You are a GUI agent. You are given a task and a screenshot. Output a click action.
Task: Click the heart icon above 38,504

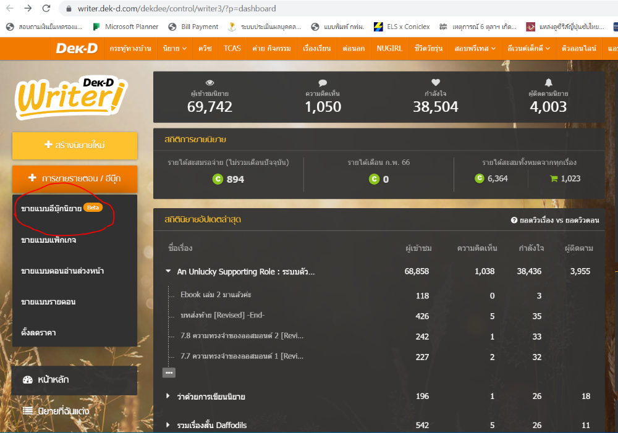coord(436,82)
